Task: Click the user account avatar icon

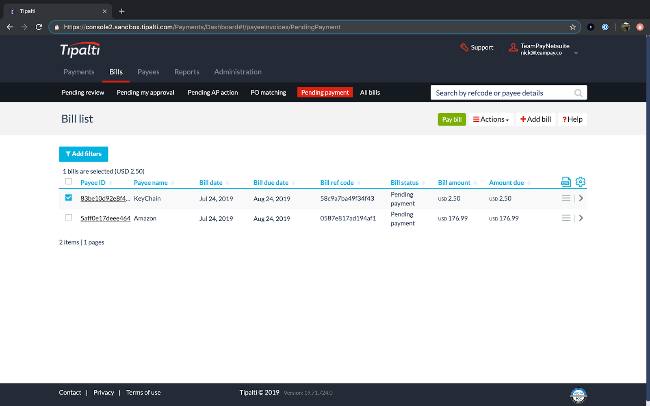Action: (513, 48)
